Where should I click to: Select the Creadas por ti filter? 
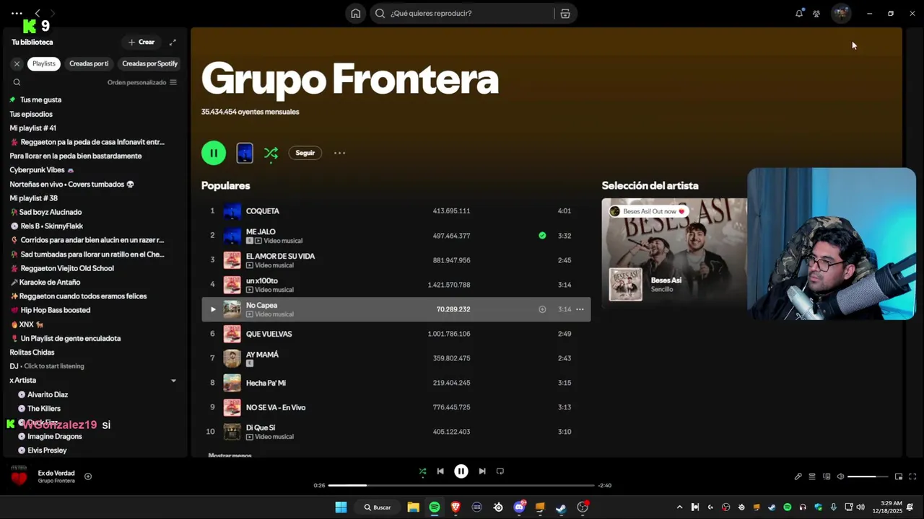(89, 63)
